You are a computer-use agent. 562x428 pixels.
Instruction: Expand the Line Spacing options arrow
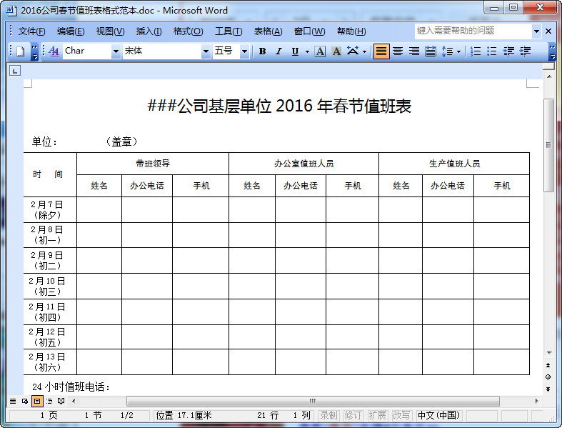tap(458, 51)
